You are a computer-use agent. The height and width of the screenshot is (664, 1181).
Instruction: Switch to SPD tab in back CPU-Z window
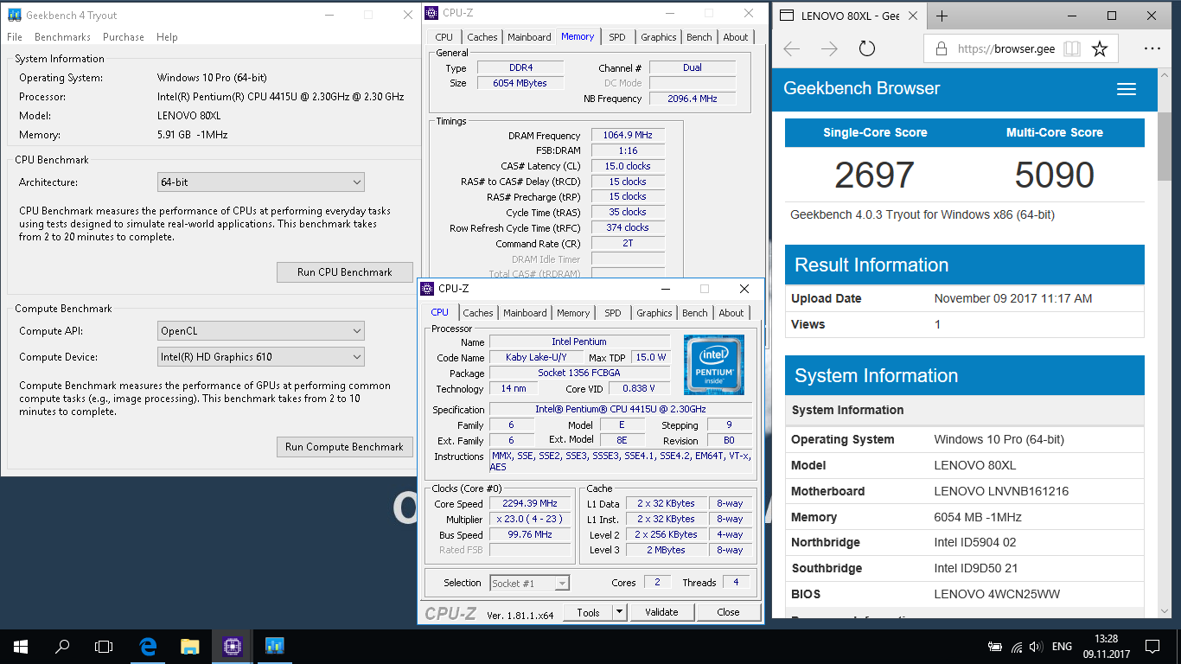616,37
